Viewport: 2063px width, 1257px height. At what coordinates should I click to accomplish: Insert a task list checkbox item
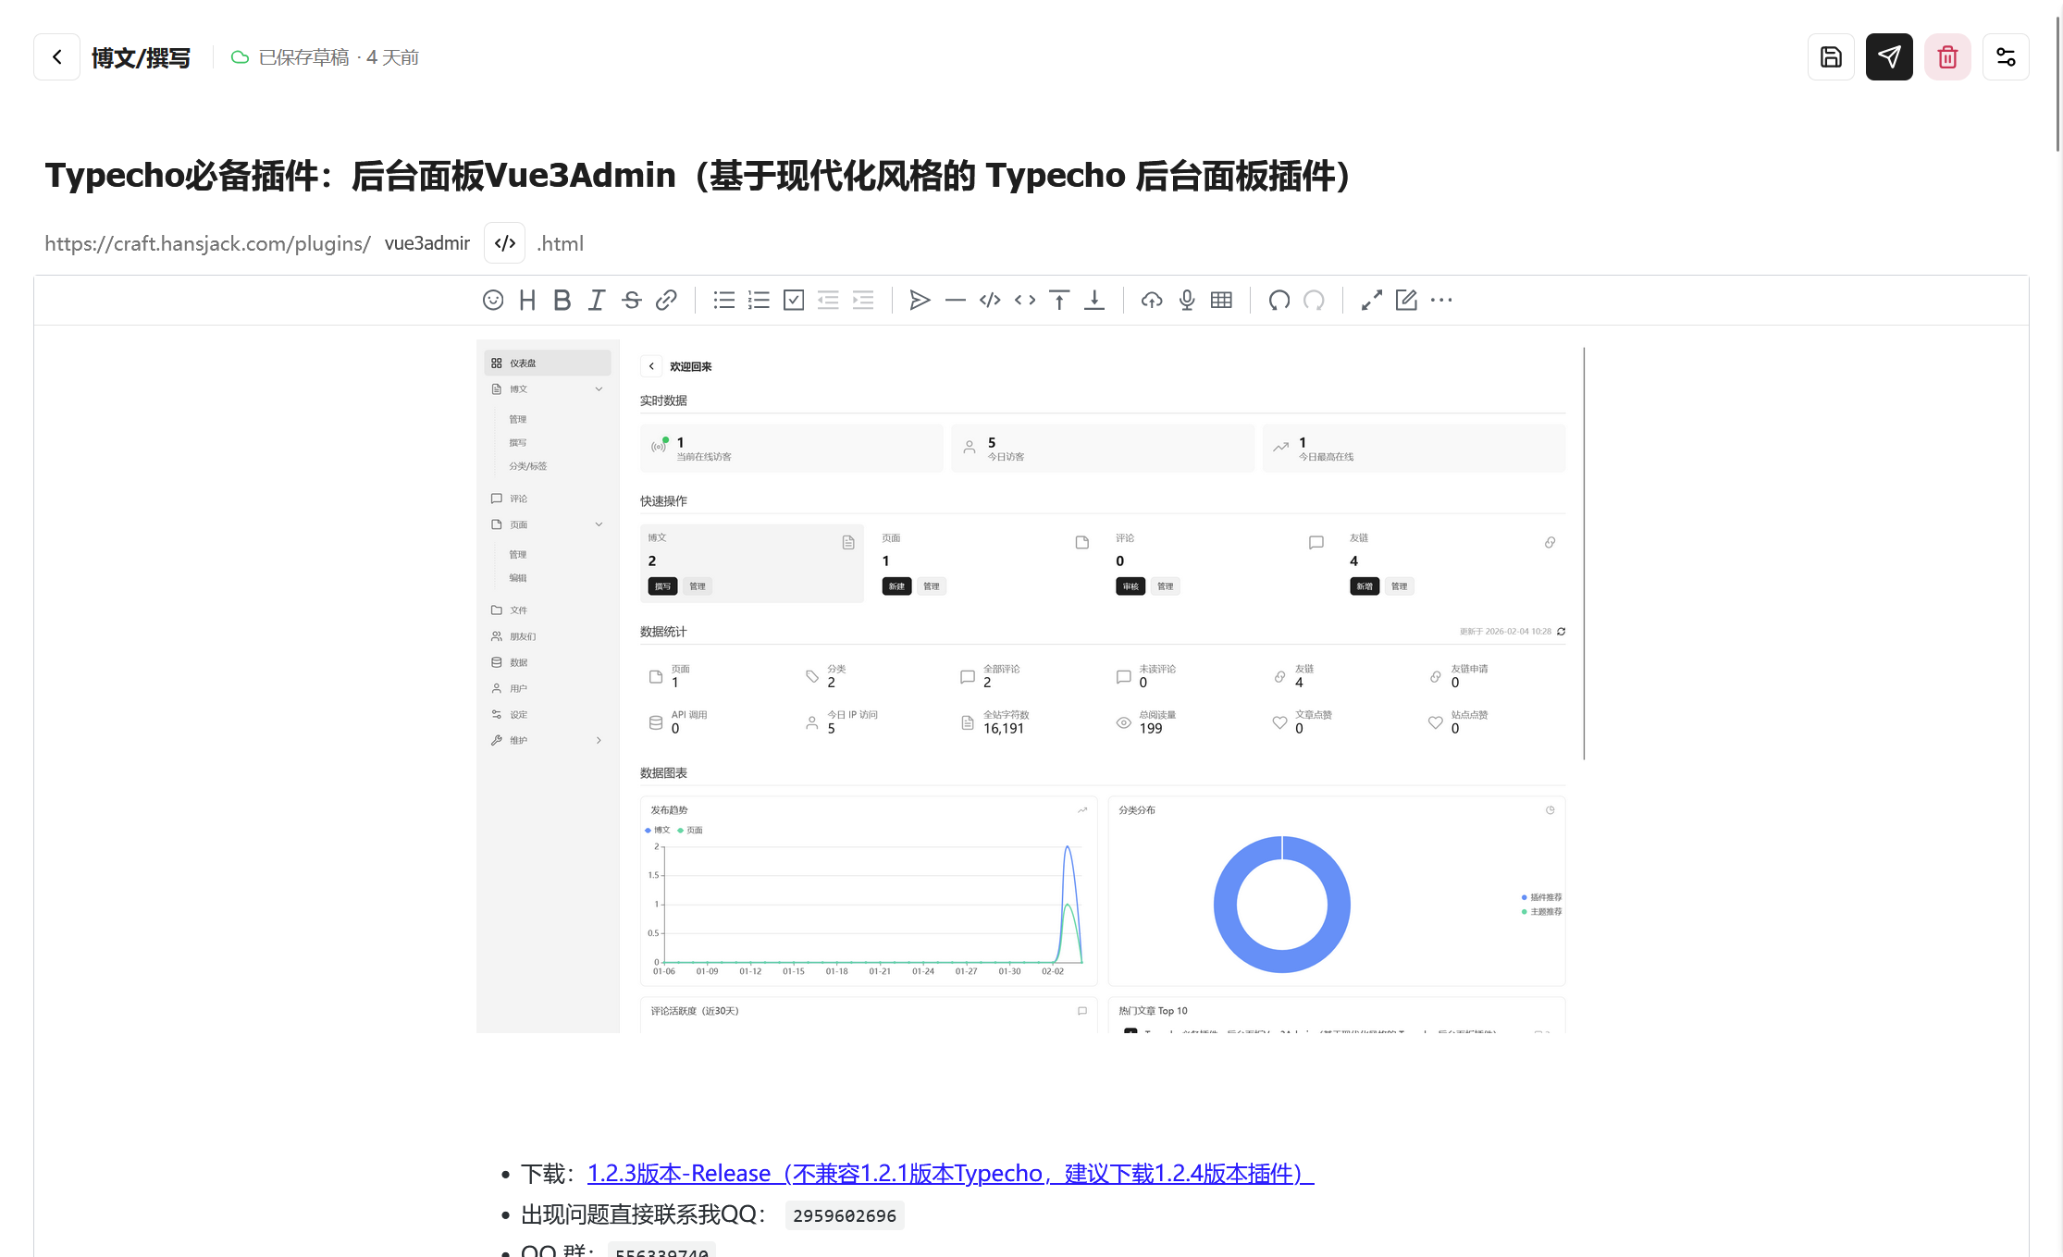tap(794, 300)
